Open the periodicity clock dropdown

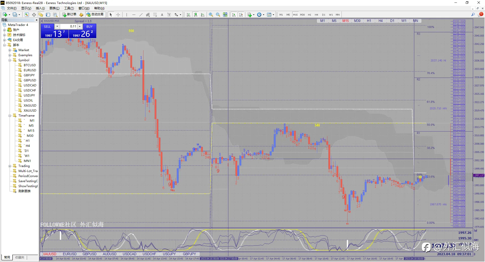(x=263, y=15)
